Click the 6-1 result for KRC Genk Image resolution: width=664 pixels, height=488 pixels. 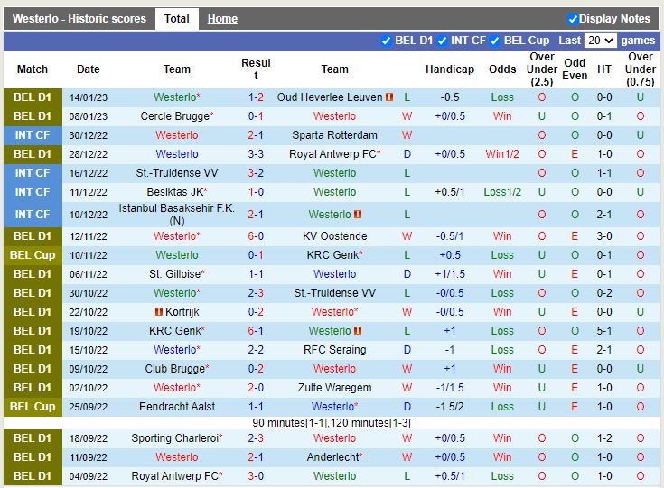(x=256, y=331)
